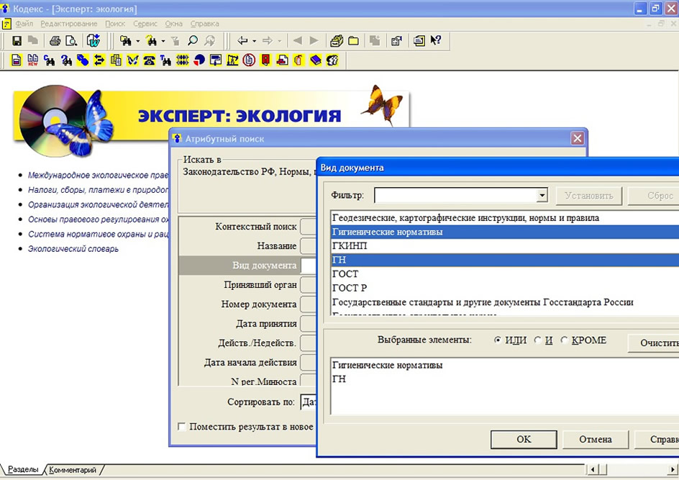Check the Поместить результат в новое checkbox
Screen dimensions: 679x480
(182, 427)
